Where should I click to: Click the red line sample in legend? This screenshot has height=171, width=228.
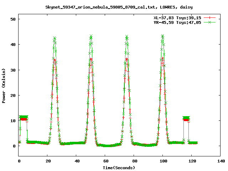point(209,18)
